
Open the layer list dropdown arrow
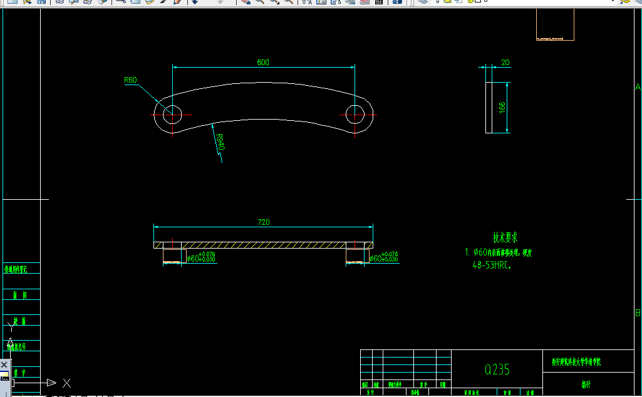coord(613,2)
